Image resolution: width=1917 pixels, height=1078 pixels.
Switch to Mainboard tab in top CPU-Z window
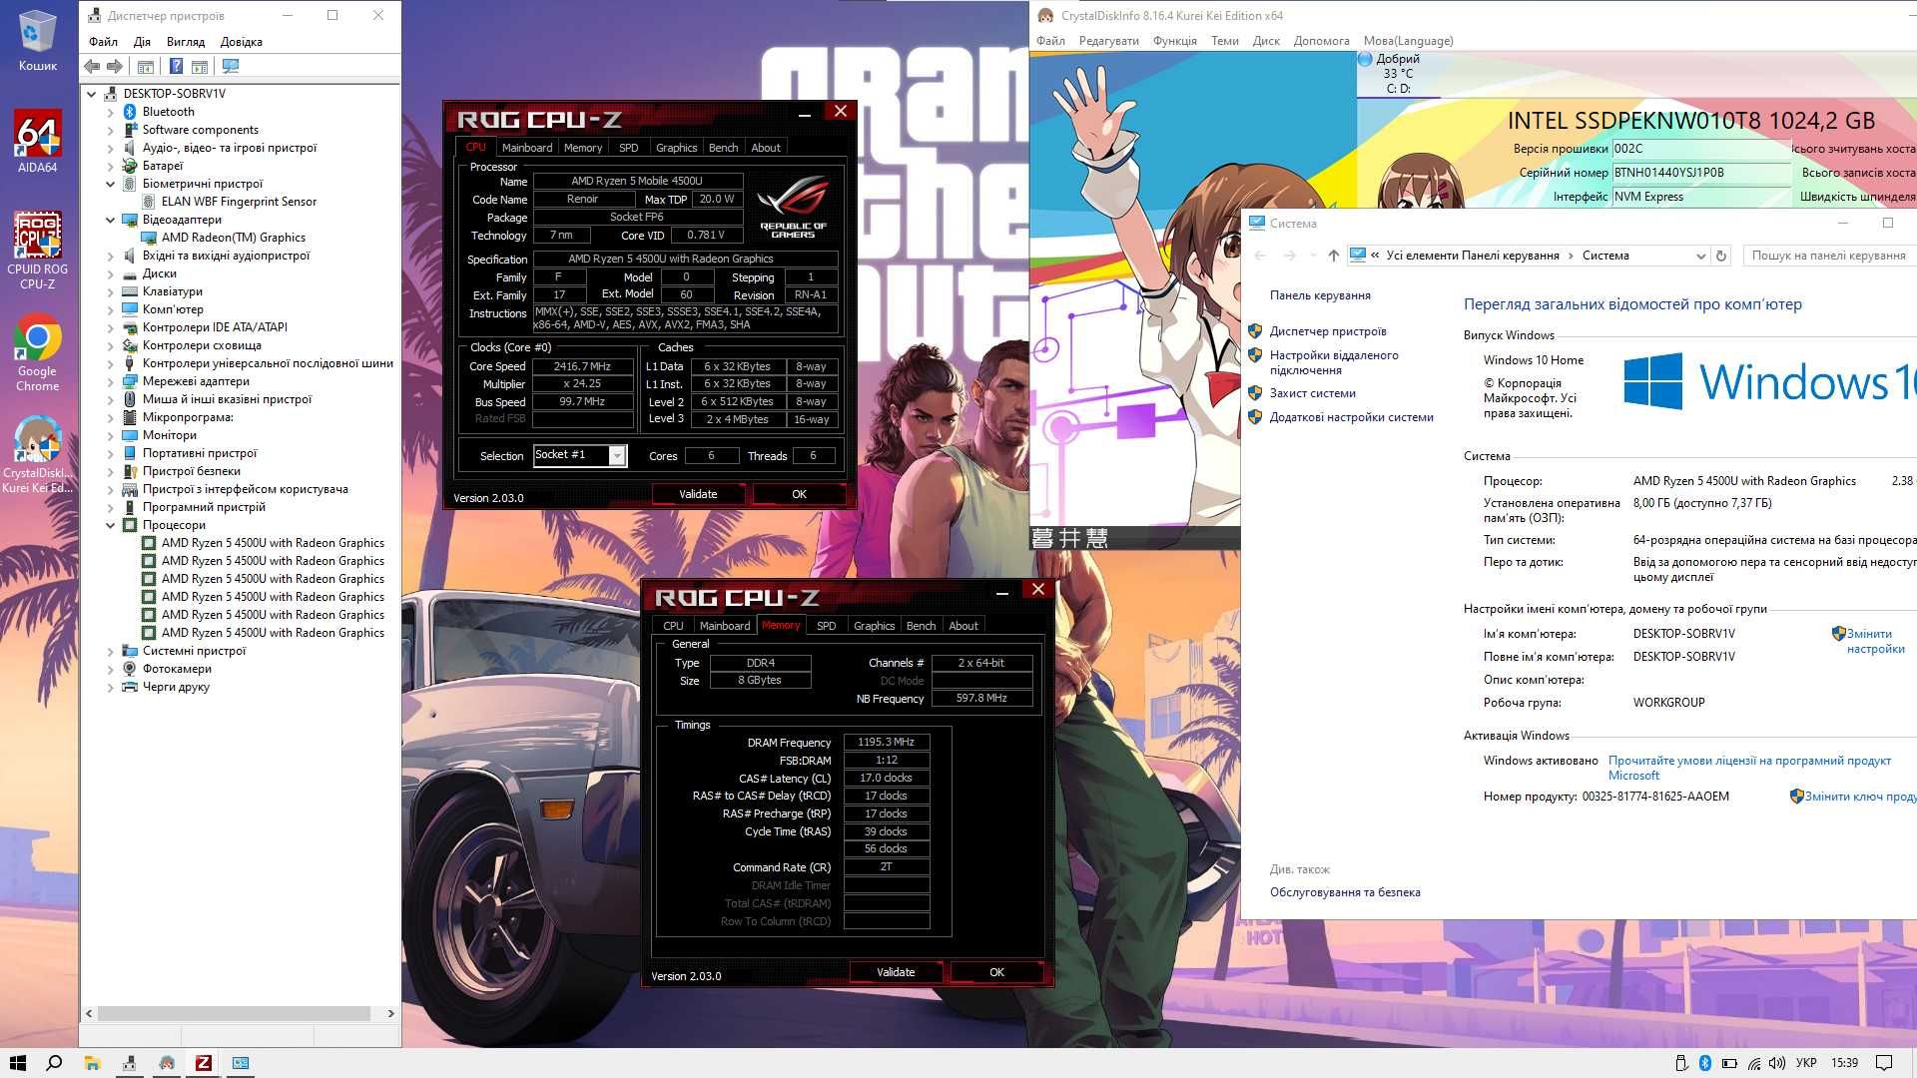tap(527, 148)
